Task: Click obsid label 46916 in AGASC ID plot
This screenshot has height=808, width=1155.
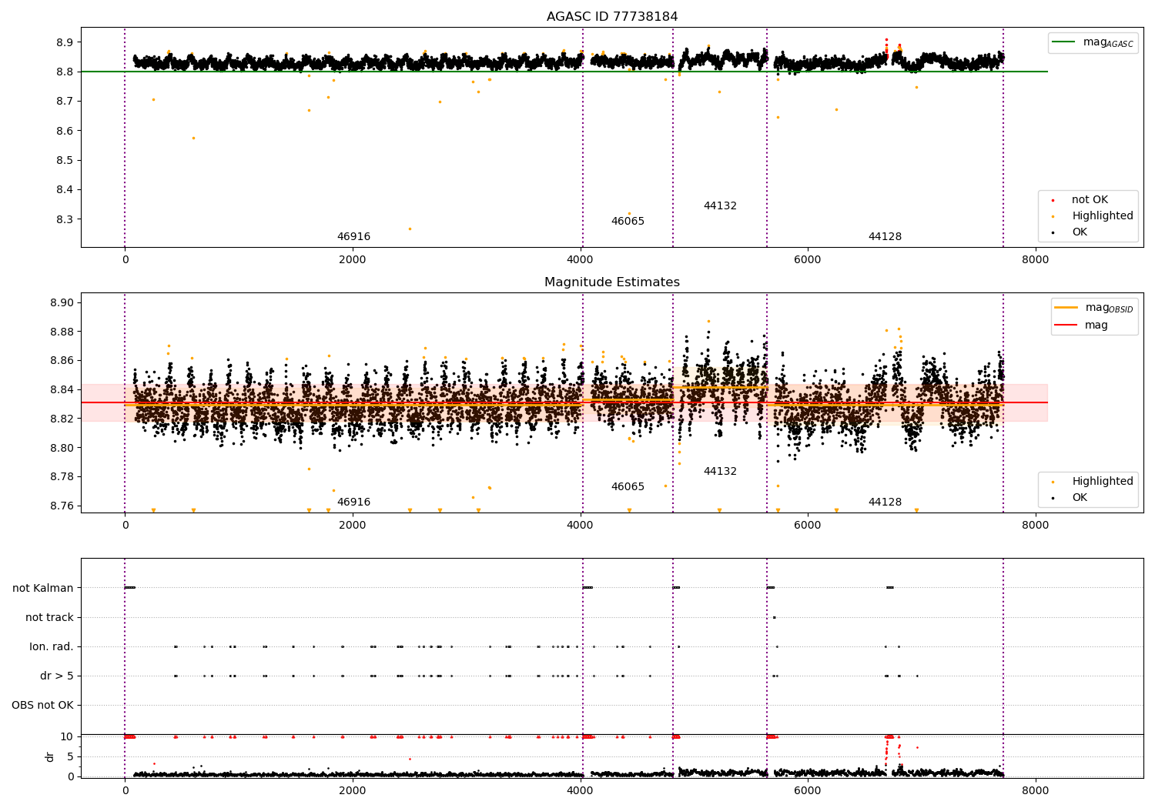Action: [353, 237]
